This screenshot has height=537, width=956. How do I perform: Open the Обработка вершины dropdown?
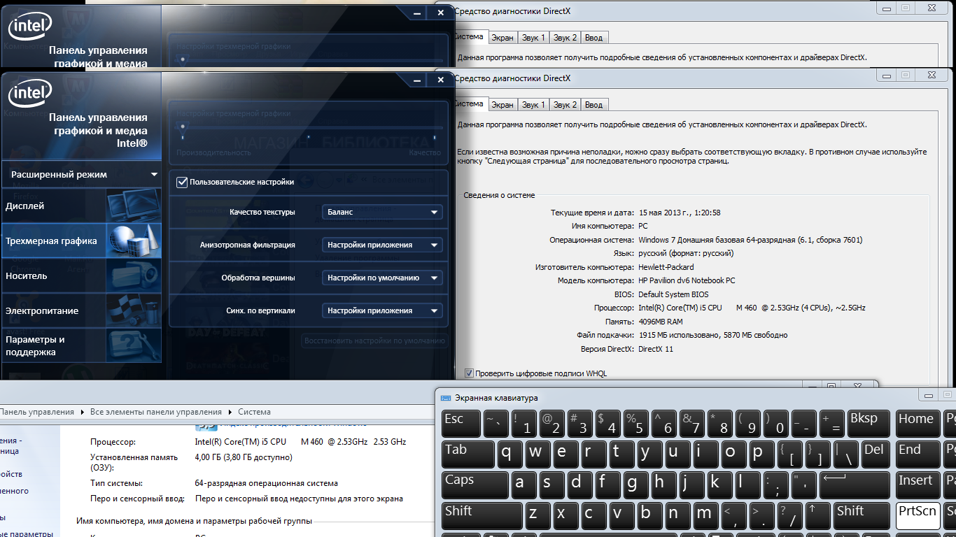pyautogui.click(x=382, y=278)
